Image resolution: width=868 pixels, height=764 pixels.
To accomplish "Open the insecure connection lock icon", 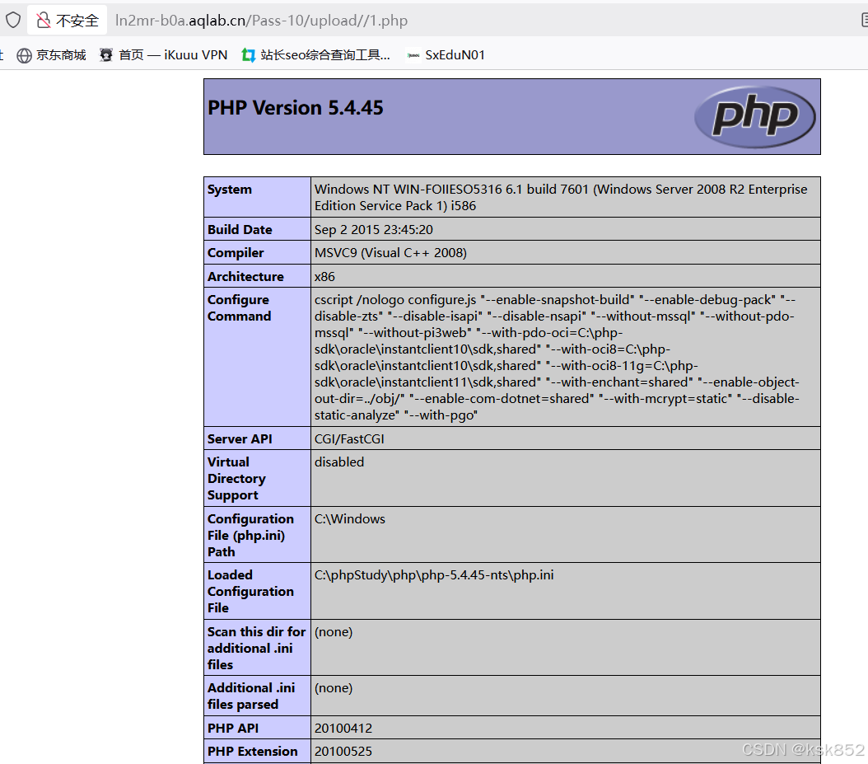I will pos(43,21).
